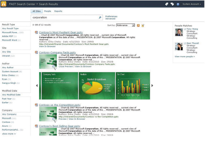
Task: Click View more people link
Action: [184, 56]
